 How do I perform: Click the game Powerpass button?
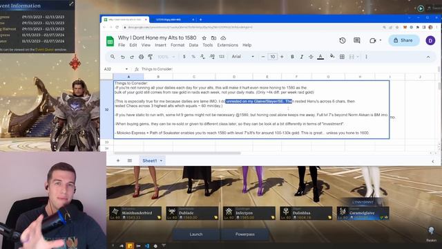[245, 234]
